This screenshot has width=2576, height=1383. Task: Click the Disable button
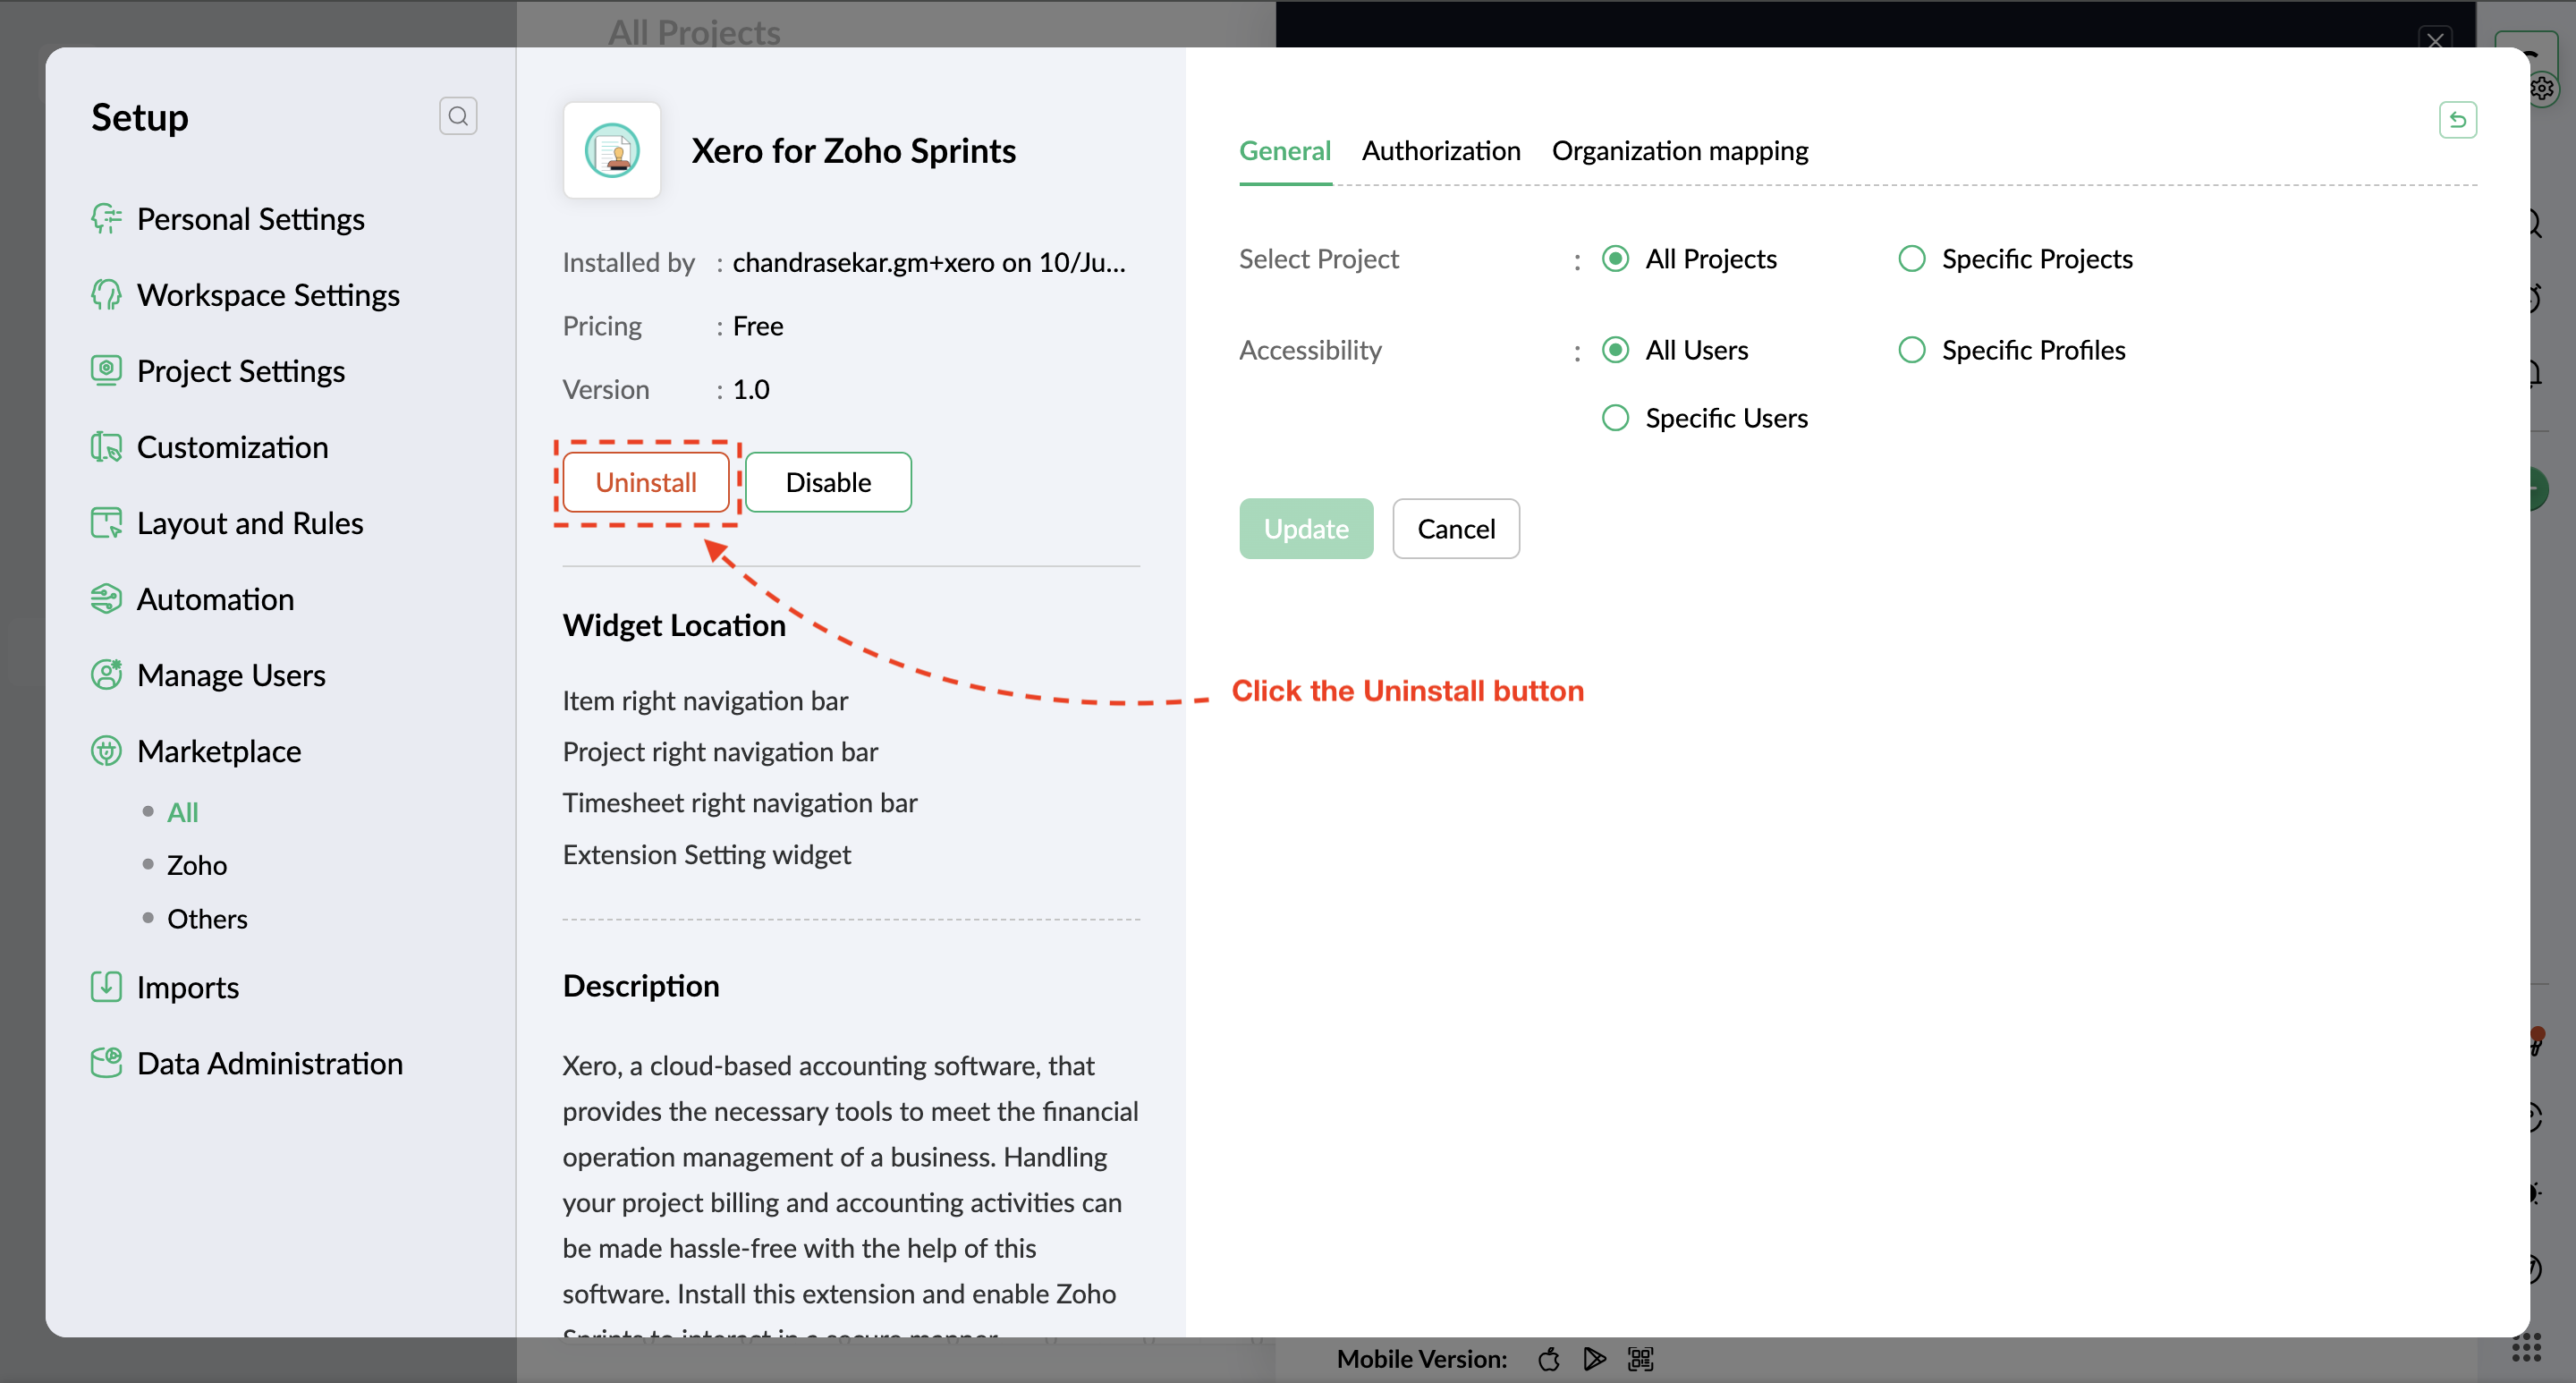tap(828, 482)
